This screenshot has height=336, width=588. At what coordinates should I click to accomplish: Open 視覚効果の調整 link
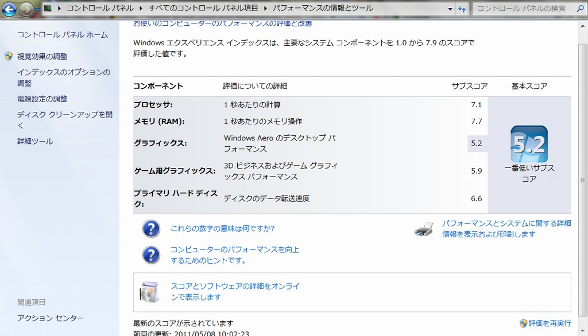(42, 57)
